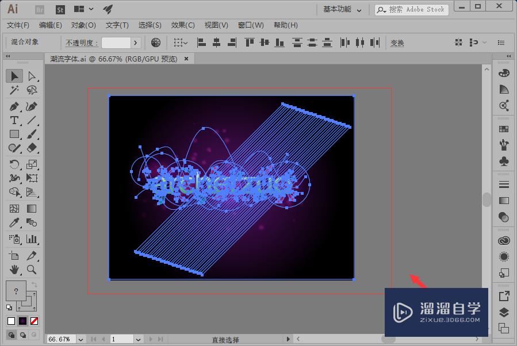
Task: Click the 不透明度 opacity label
Action: click(81, 43)
